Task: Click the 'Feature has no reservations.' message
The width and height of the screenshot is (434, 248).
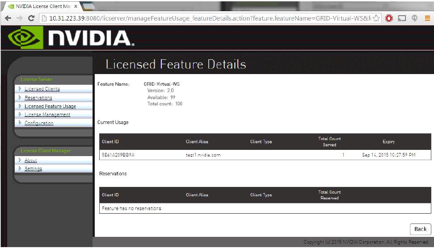Action: click(x=132, y=208)
